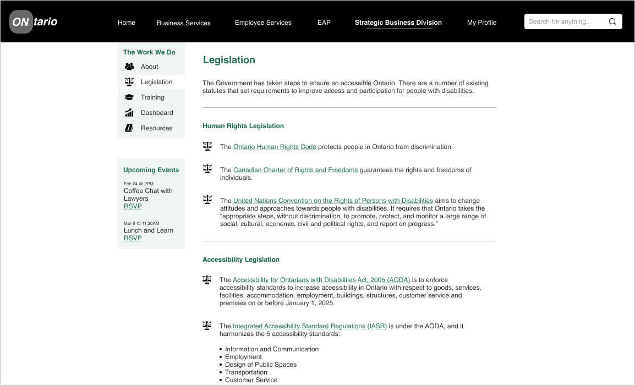The height and width of the screenshot is (386, 635).
Task: Click the Legislation scales icon in sidebar
Action: click(129, 82)
